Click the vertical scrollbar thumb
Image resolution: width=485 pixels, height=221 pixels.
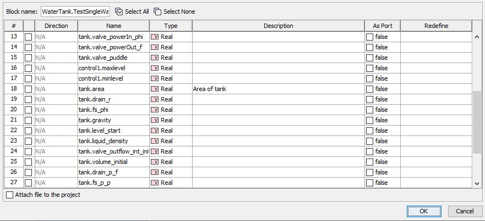pos(477,121)
